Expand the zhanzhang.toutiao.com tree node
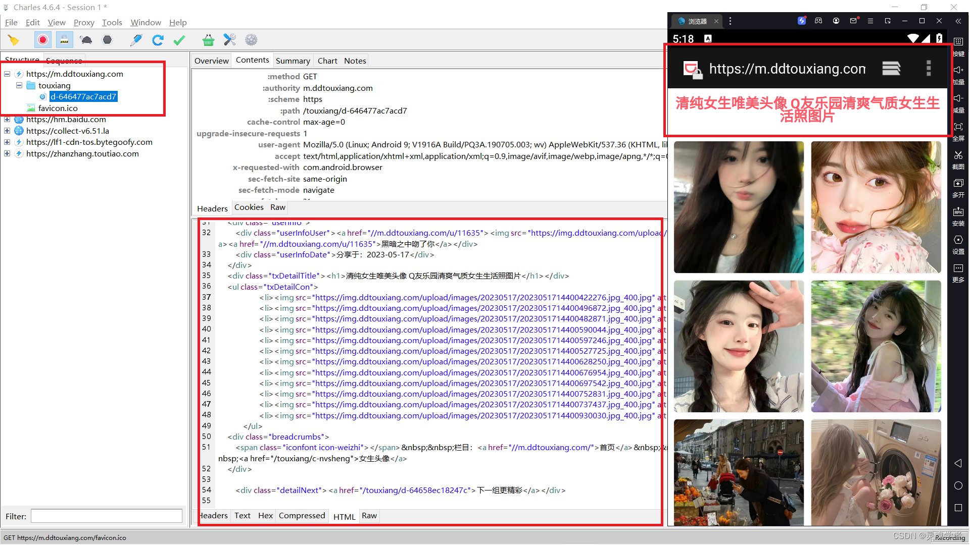 (x=7, y=154)
